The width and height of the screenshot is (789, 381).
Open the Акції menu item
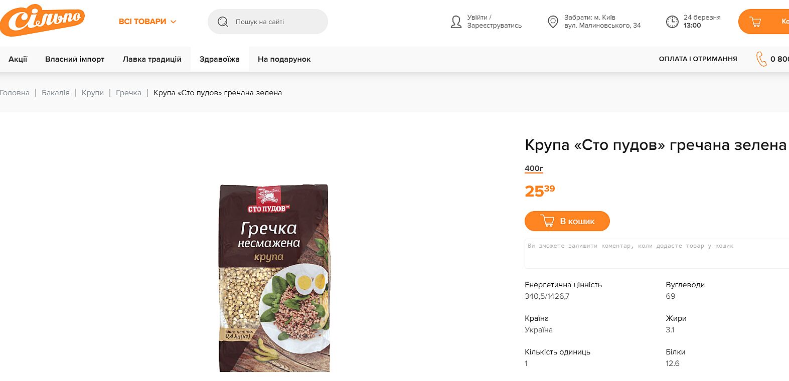pyautogui.click(x=18, y=59)
